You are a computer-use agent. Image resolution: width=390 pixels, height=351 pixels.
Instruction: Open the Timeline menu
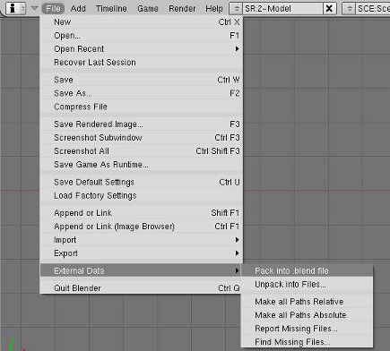(111, 9)
